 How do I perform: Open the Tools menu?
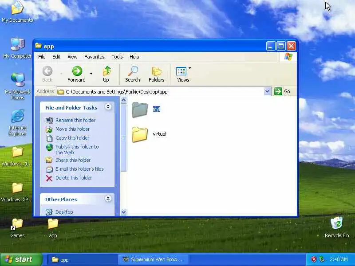pyautogui.click(x=117, y=57)
